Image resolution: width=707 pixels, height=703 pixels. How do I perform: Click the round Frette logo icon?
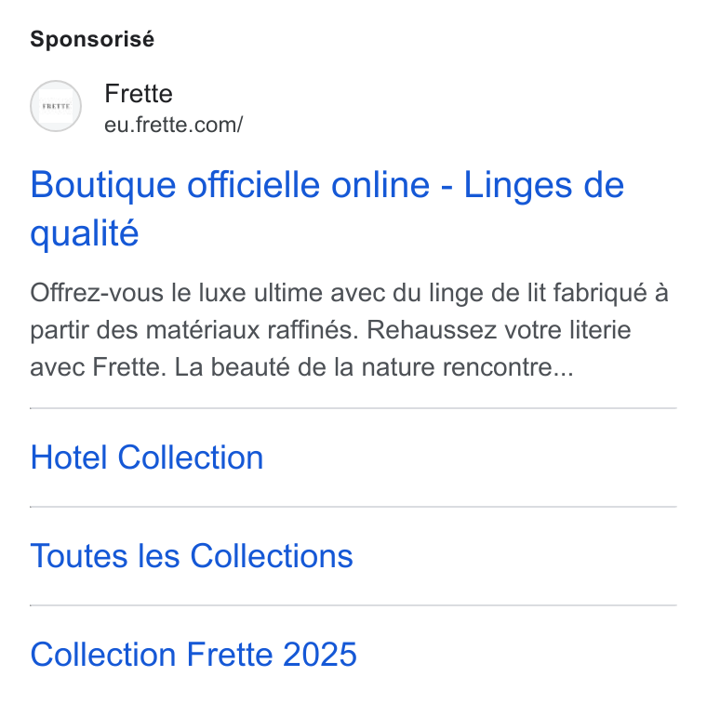(56, 106)
